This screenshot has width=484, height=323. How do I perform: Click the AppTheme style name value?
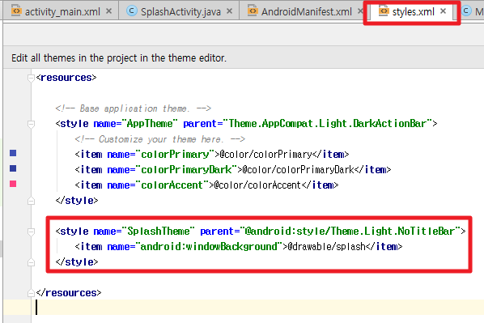[x=150, y=124]
